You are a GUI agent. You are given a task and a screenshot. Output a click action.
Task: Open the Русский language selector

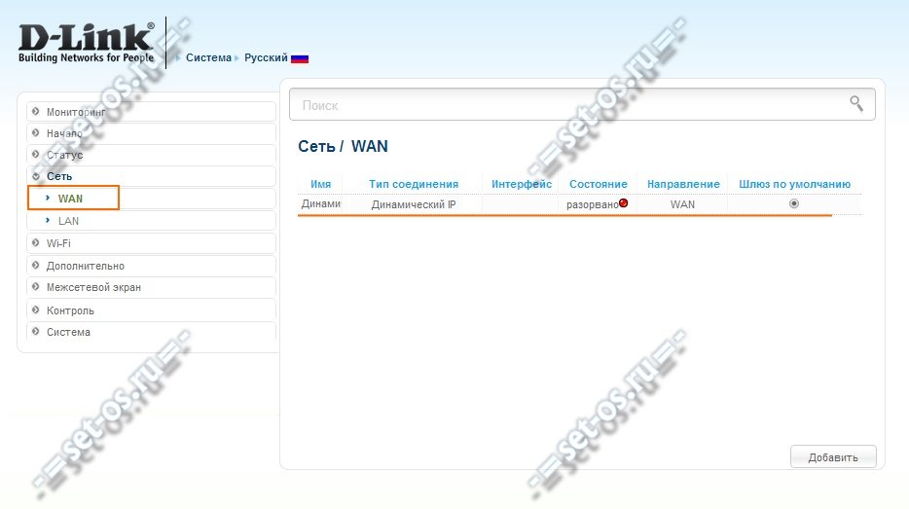point(266,57)
